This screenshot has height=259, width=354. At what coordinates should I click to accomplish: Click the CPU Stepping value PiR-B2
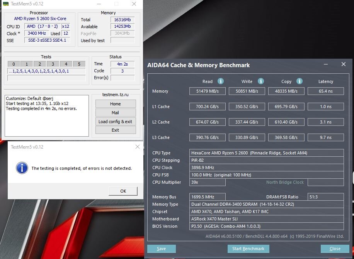[x=266, y=160]
